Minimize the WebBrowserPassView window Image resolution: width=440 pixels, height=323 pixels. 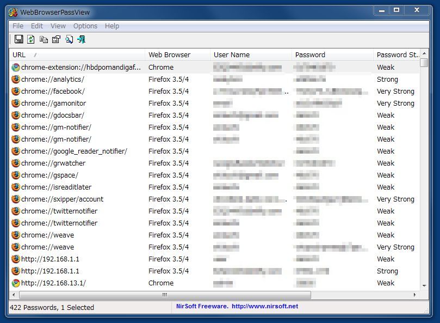pyautogui.click(x=382, y=10)
